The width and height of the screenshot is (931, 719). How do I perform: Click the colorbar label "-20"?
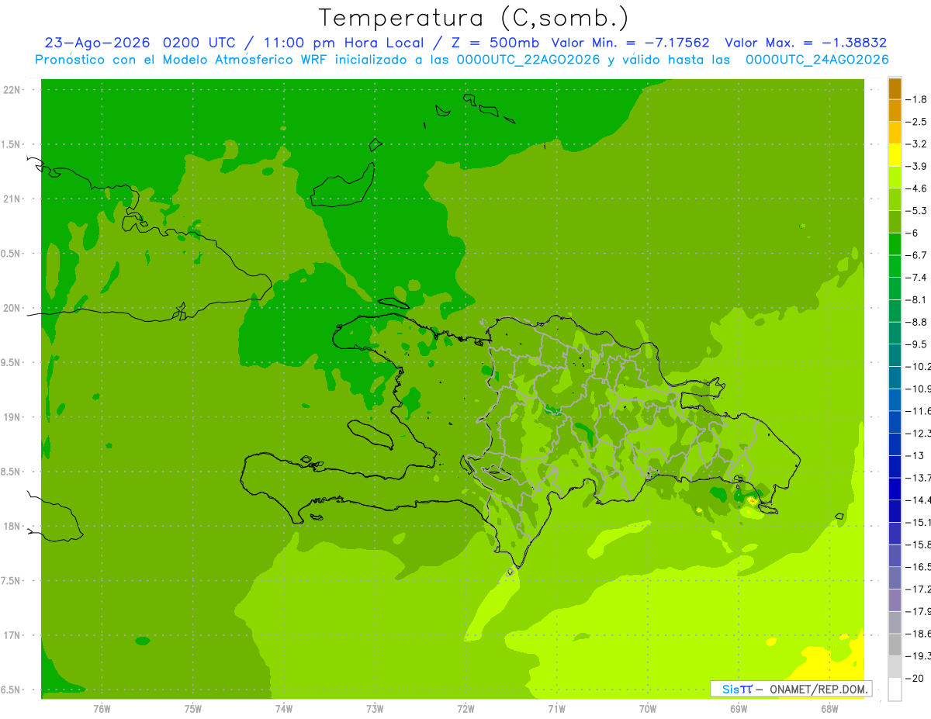click(914, 678)
